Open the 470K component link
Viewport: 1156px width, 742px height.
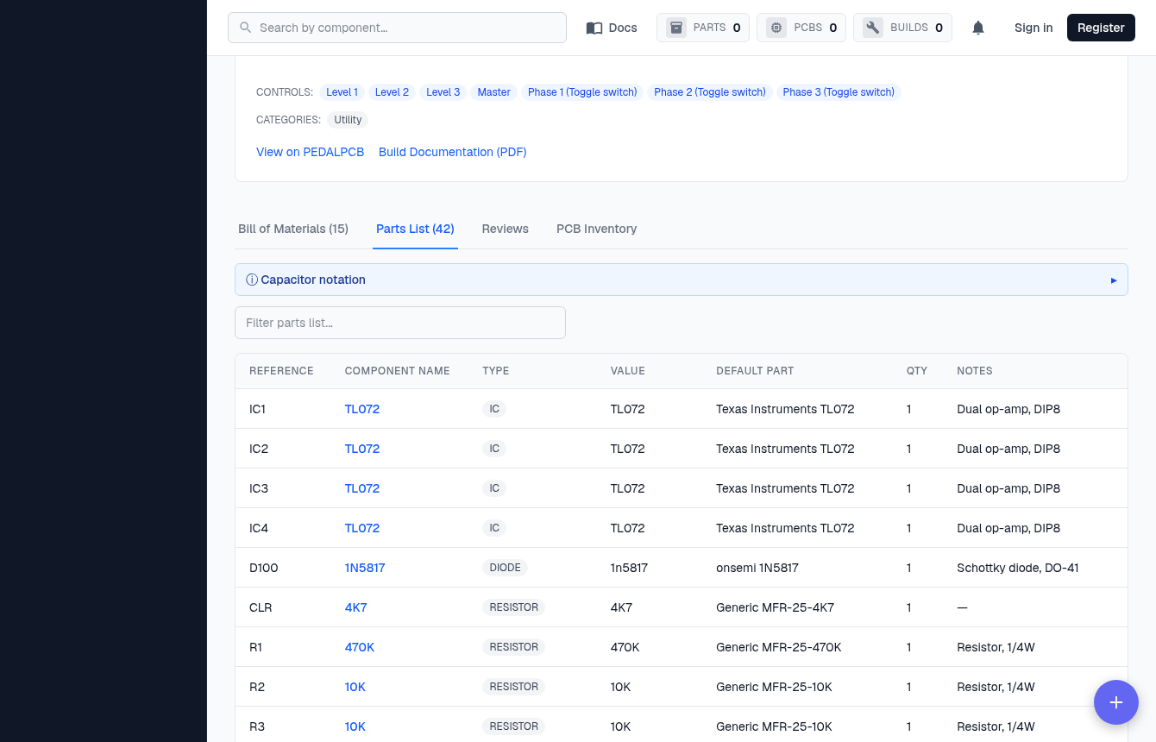click(360, 647)
